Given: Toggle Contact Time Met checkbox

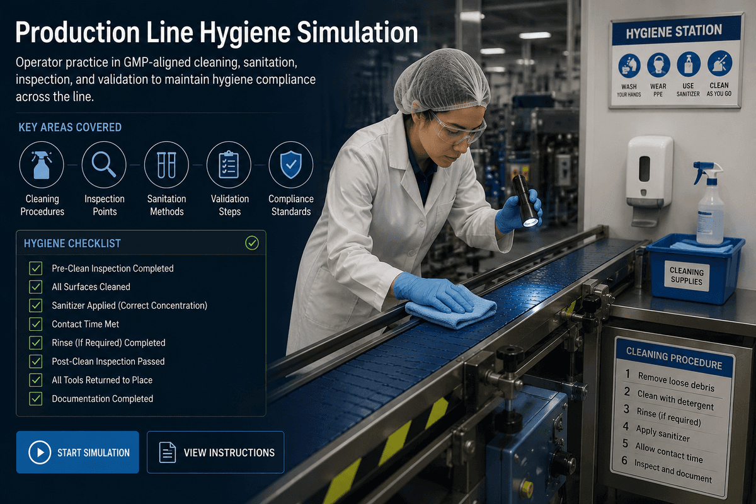Looking at the screenshot, I should pos(36,324).
